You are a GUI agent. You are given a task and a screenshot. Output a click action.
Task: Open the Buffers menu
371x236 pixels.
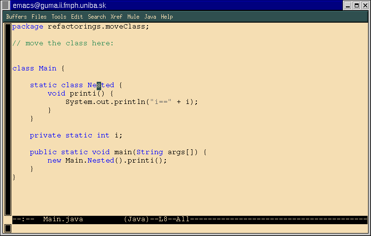tap(17, 17)
